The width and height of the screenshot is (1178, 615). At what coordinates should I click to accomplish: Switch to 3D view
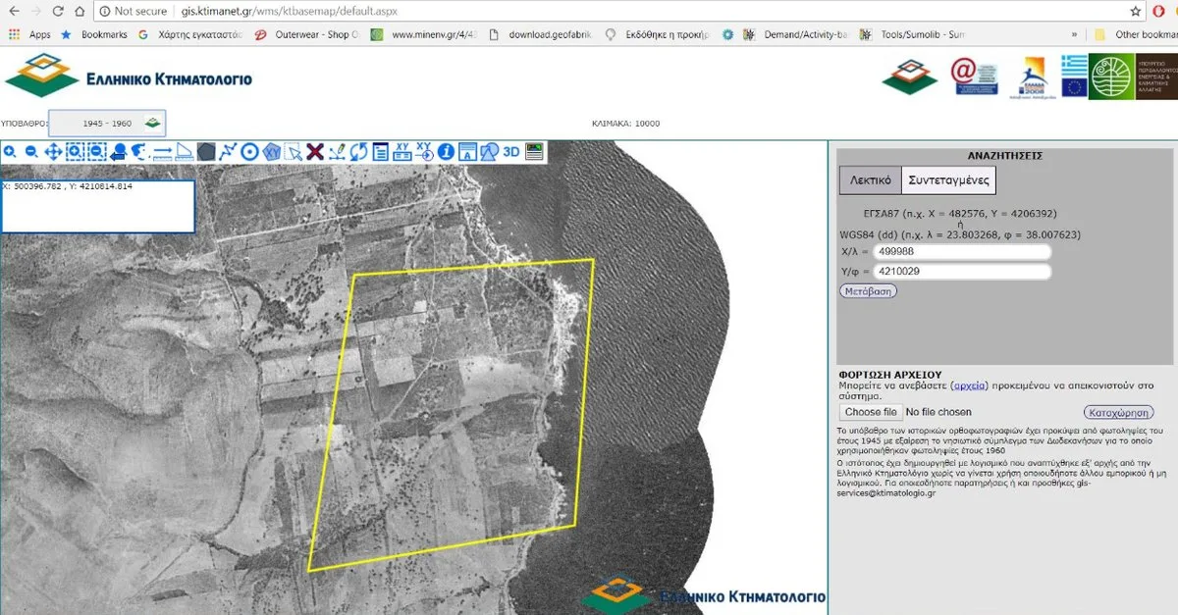(511, 151)
